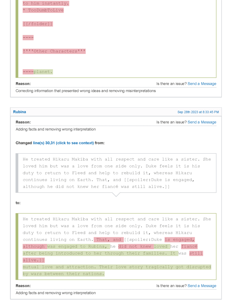Expand context for line(s) 30,31

click(63, 143)
